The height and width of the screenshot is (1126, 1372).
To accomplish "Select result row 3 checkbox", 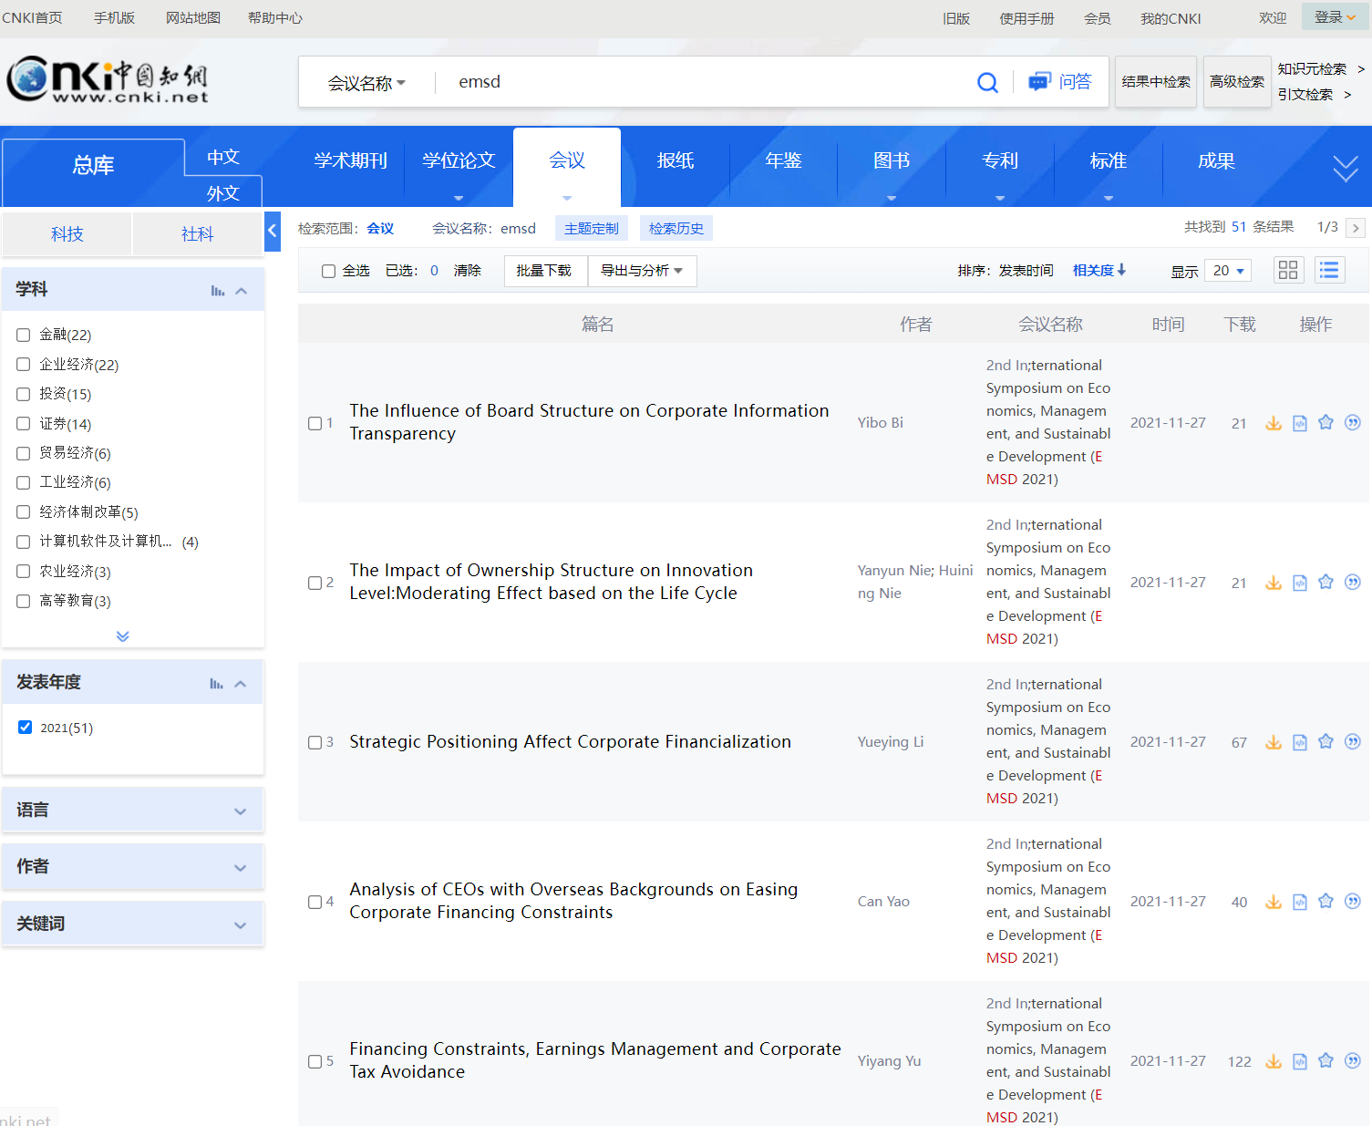I will click(x=315, y=742).
